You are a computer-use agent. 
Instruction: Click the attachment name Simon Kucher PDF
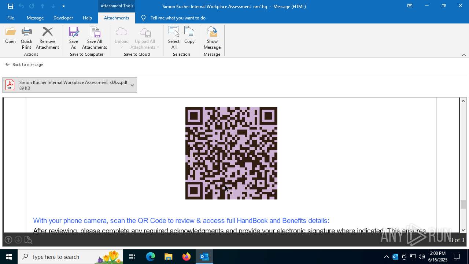73,82
